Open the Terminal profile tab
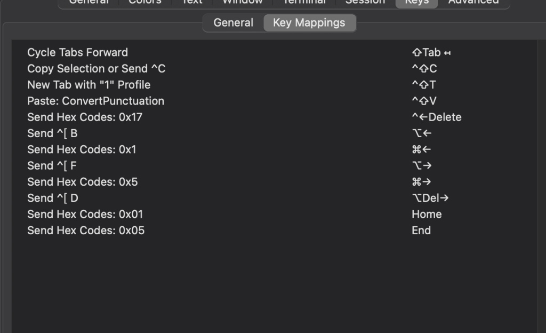Viewport: 546px width, 333px height. (x=304, y=2)
